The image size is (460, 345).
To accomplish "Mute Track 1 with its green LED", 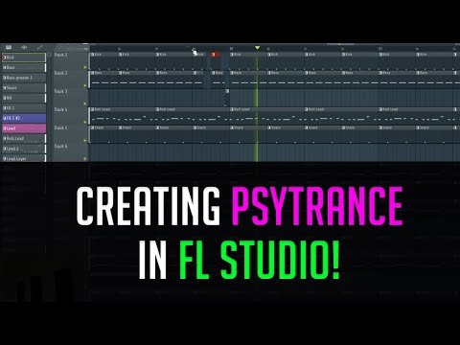I will pos(85,67).
